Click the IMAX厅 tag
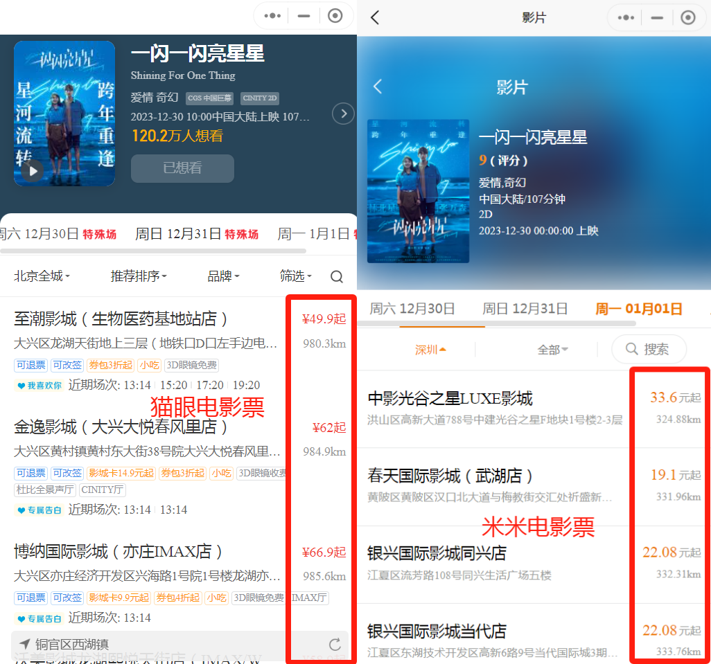 (x=308, y=598)
